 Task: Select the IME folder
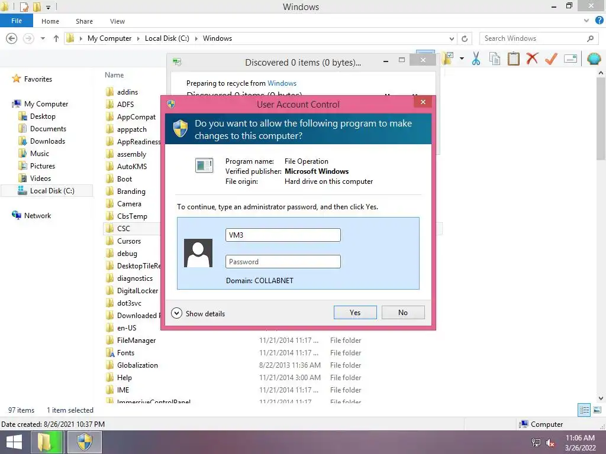pos(123,390)
